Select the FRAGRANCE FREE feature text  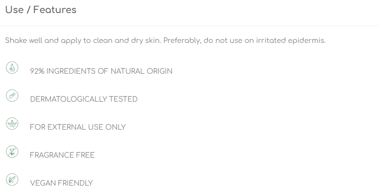[x=62, y=155]
